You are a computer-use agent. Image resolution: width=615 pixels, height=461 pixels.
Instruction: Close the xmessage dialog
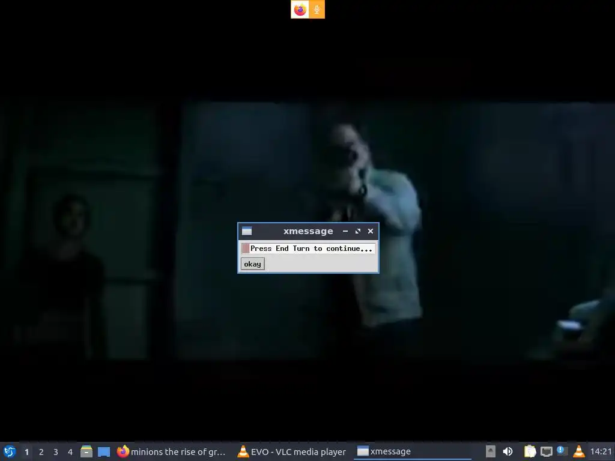click(x=370, y=231)
